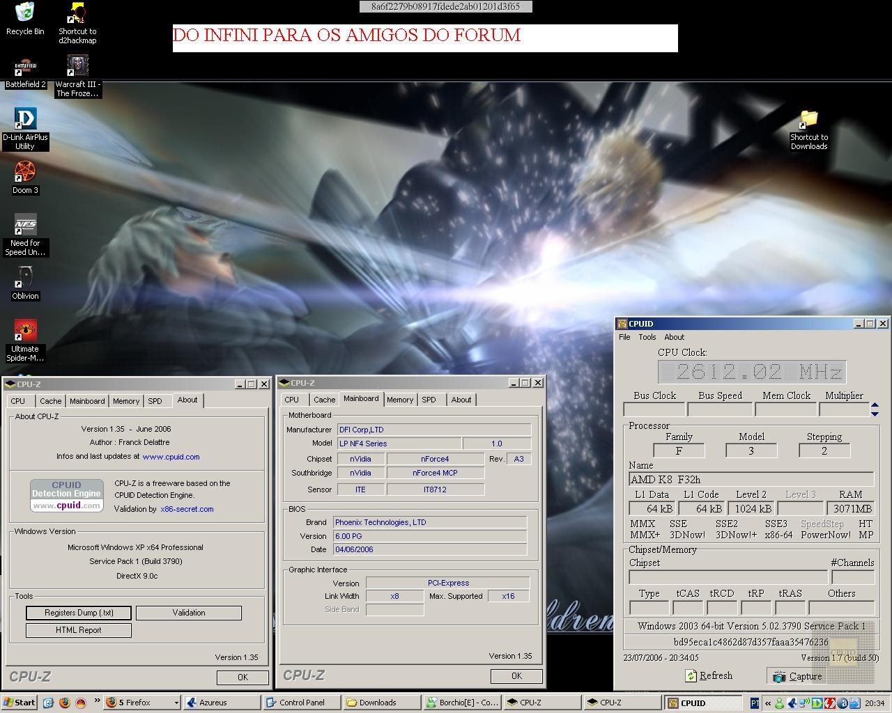Expand hidden system tray icons chevron
892x713 pixels.
[x=768, y=703]
